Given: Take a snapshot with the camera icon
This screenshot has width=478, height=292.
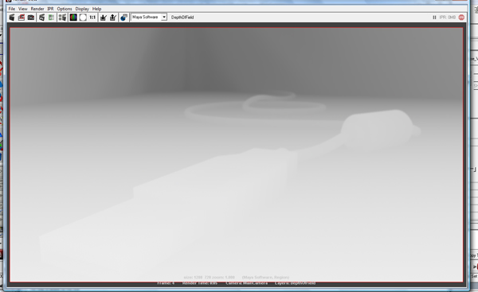Looking at the screenshot, I should [31, 18].
